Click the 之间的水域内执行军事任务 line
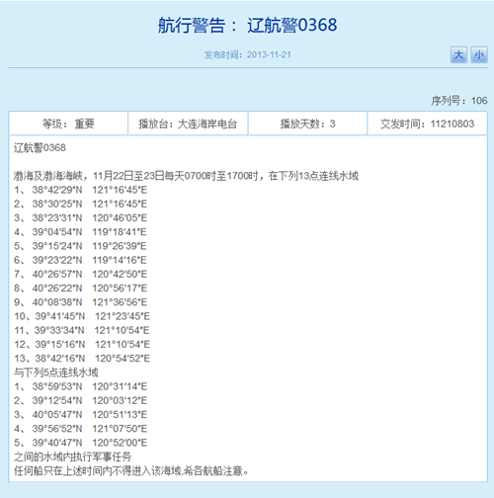Image resolution: width=494 pixels, height=498 pixels. tap(73, 456)
